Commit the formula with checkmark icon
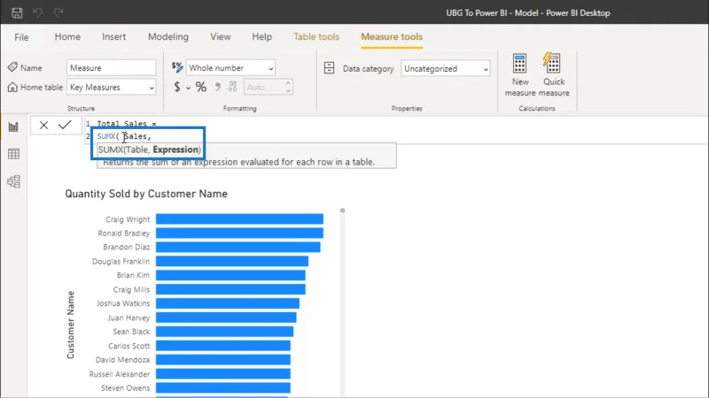The width and height of the screenshot is (709, 398). click(65, 125)
